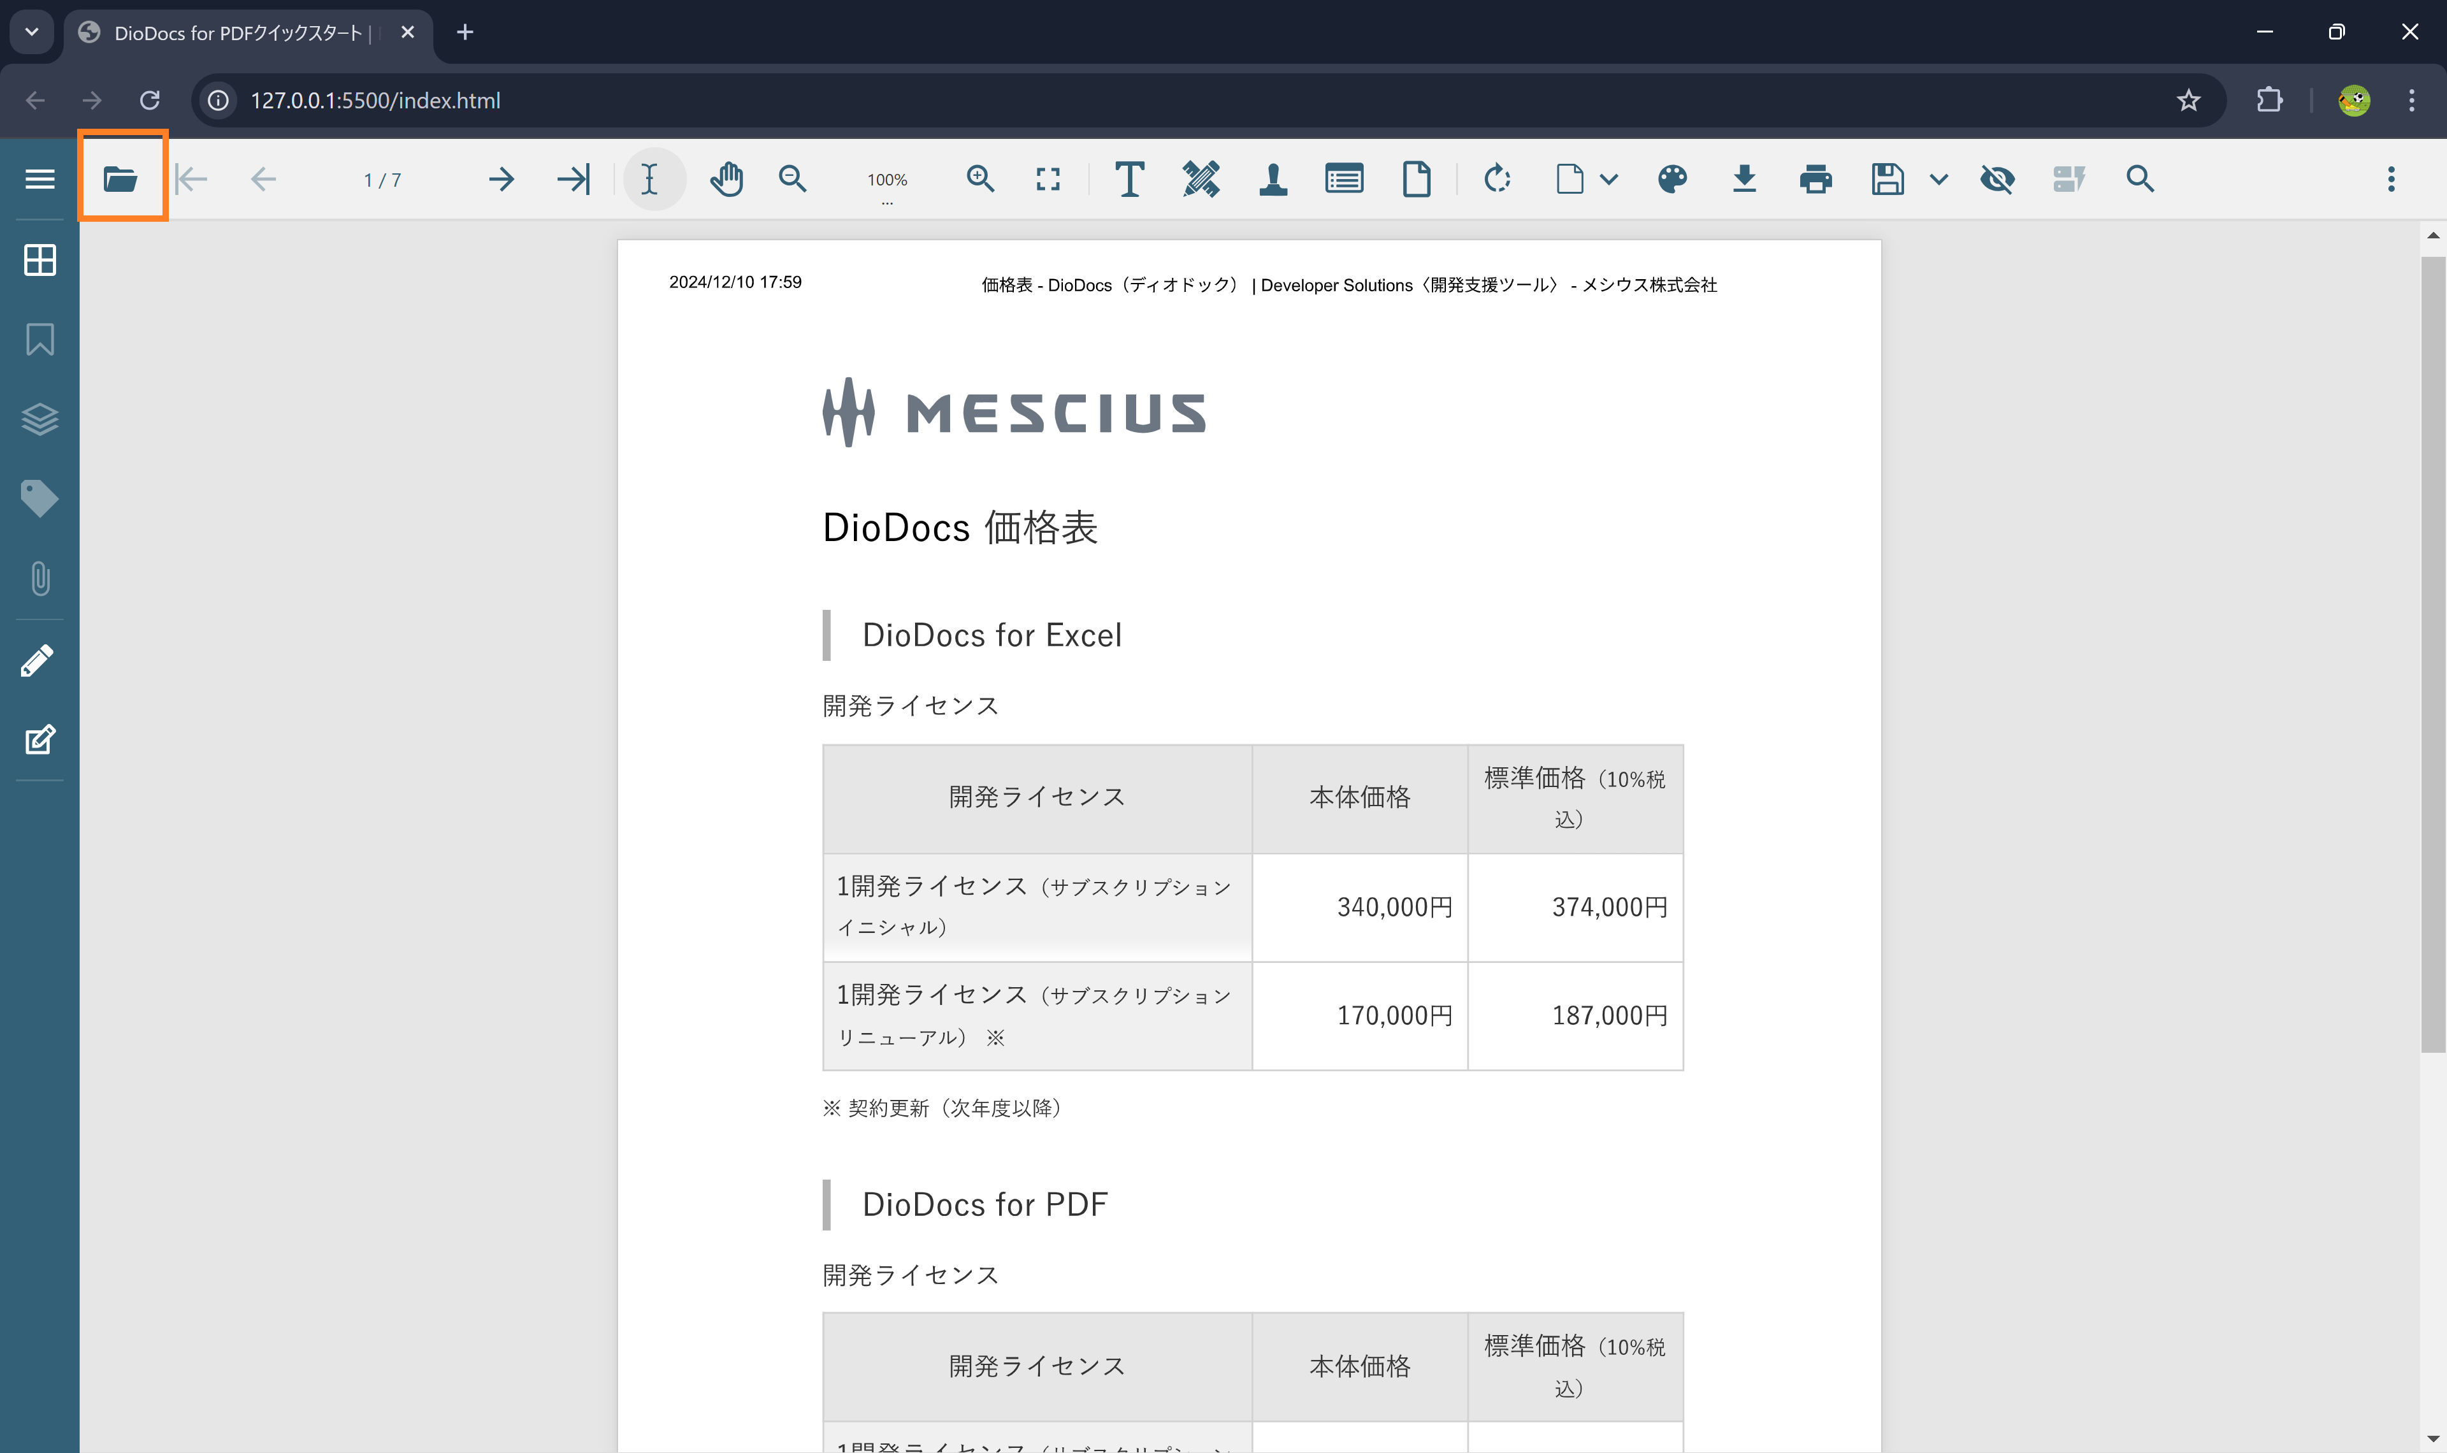Print the document
The image size is (2447, 1453).
click(1815, 179)
